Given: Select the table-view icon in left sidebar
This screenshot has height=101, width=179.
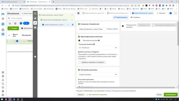Looking at the screenshot, I should tap(3, 34).
